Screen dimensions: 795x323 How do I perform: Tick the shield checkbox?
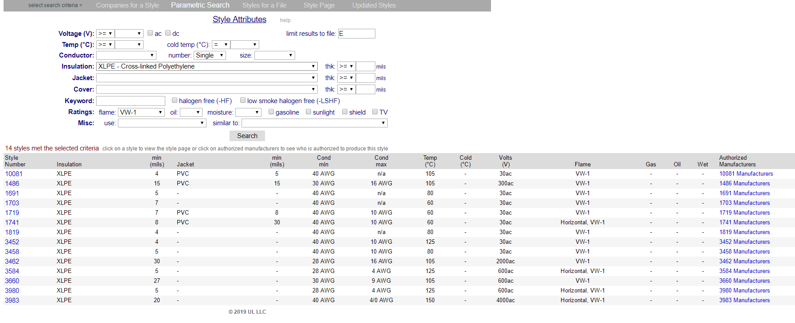pos(345,112)
